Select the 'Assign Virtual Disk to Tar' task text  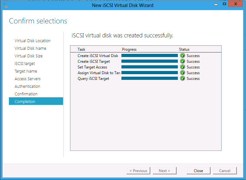[x=99, y=73]
